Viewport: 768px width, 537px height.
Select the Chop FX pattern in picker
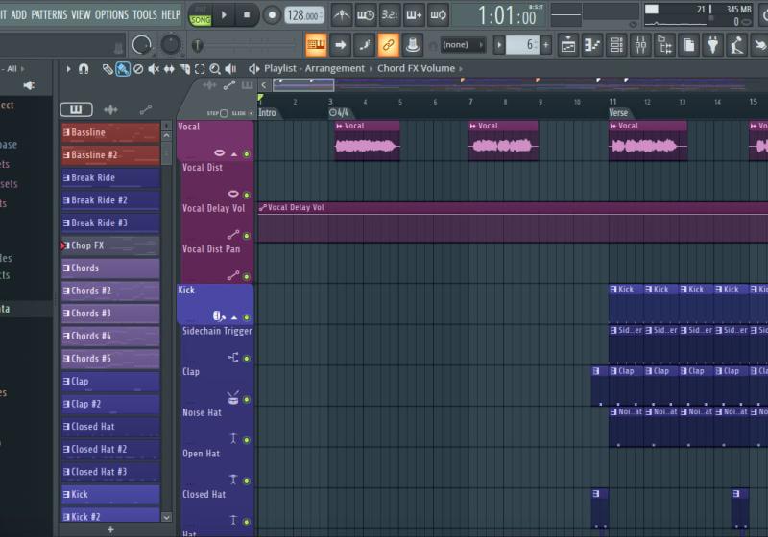coord(110,245)
